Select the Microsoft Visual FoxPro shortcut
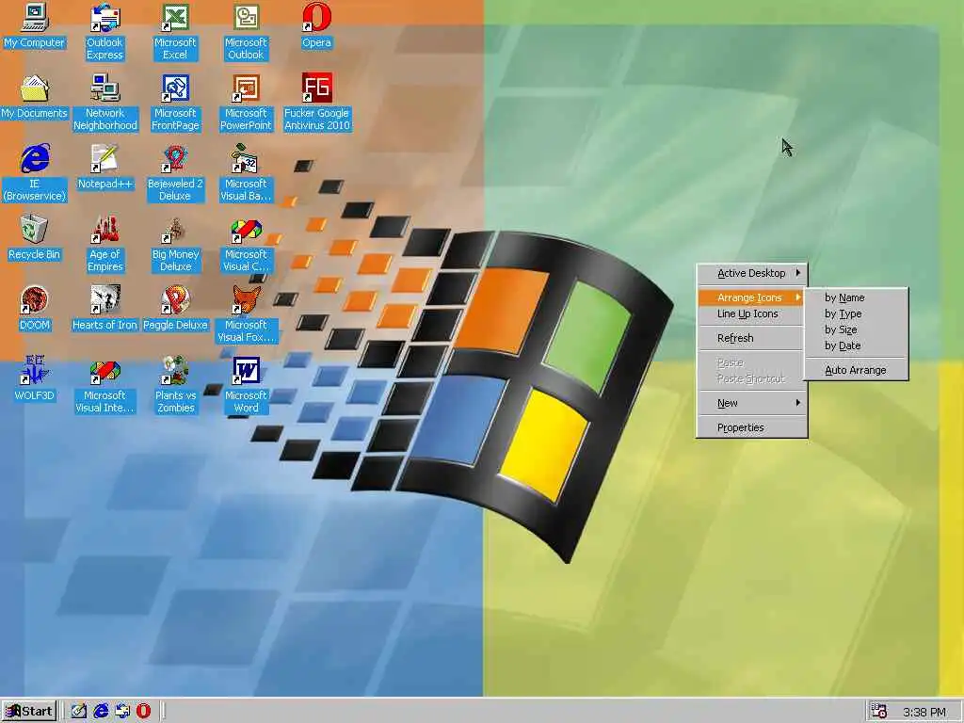 (x=246, y=314)
